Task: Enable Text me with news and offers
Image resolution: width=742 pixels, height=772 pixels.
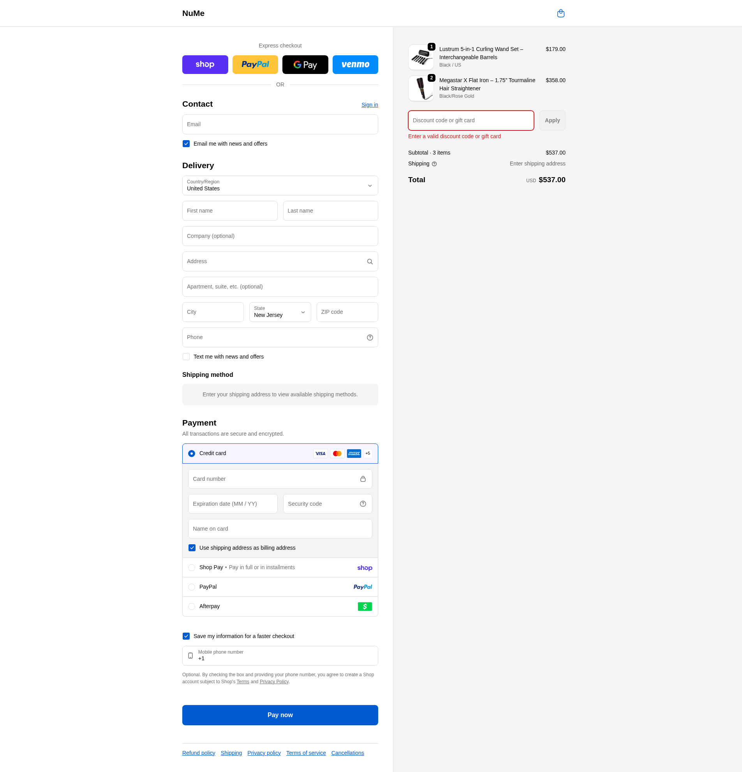Action: coord(186,357)
